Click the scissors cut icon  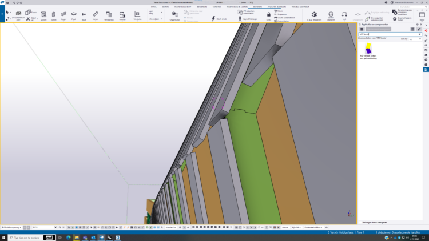(x=28, y=19)
